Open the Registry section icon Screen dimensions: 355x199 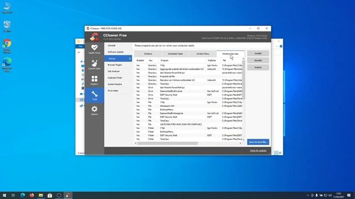[94, 80]
